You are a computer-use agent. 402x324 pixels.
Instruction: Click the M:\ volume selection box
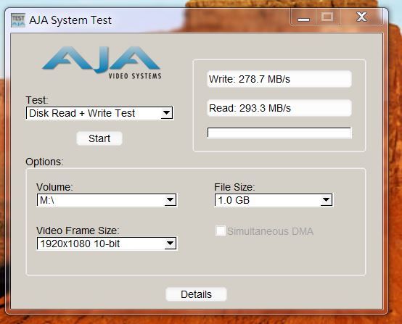click(x=107, y=200)
